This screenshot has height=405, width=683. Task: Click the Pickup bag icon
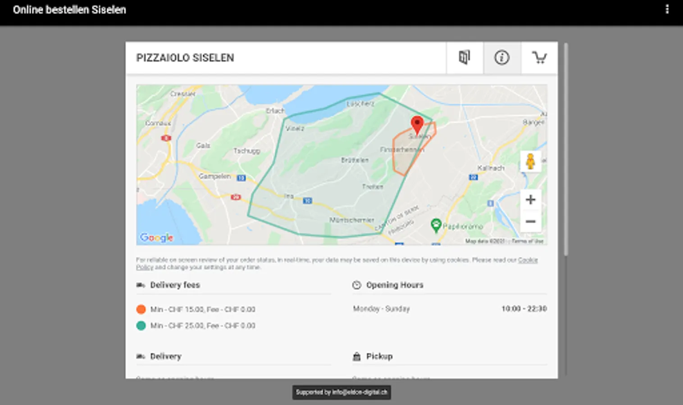pyautogui.click(x=356, y=356)
